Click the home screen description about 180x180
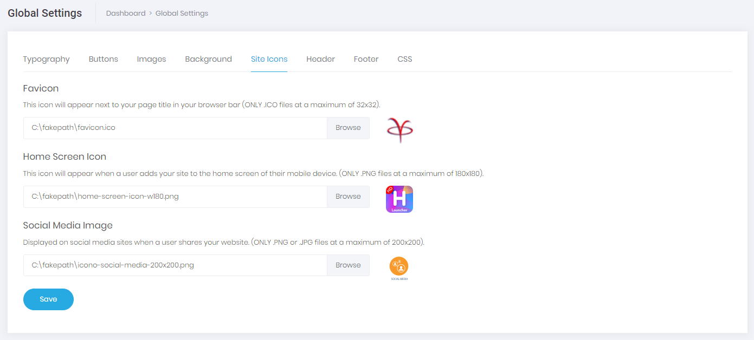Screen dimensions: 754x340 pyautogui.click(x=254, y=174)
